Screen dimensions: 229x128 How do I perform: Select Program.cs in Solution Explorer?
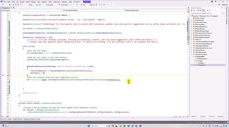(x=201, y=65)
